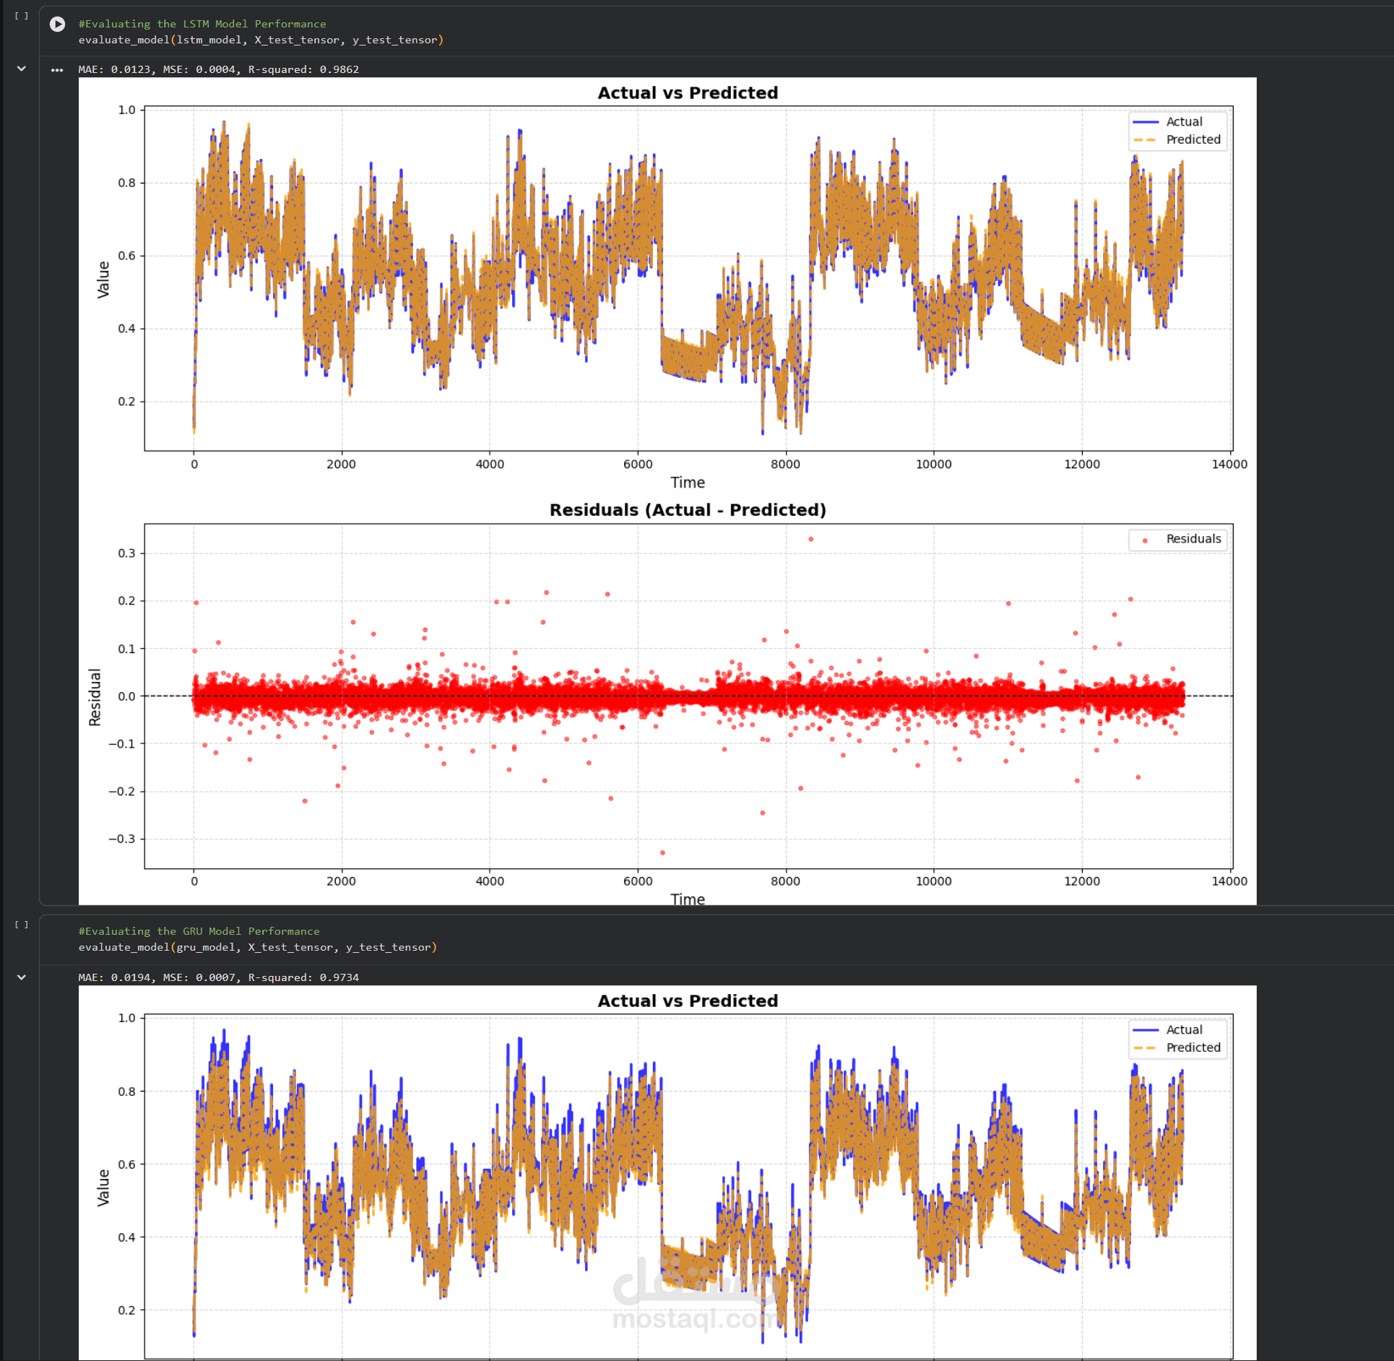
Task: Click the Residuals (Actual - Predicted) plot title
Action: click(x=687, y=510)
